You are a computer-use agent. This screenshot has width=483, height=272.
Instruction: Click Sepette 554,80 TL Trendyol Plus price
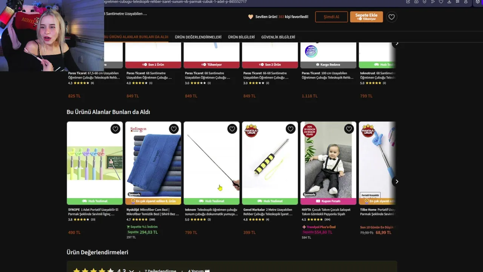coord(317,232)
